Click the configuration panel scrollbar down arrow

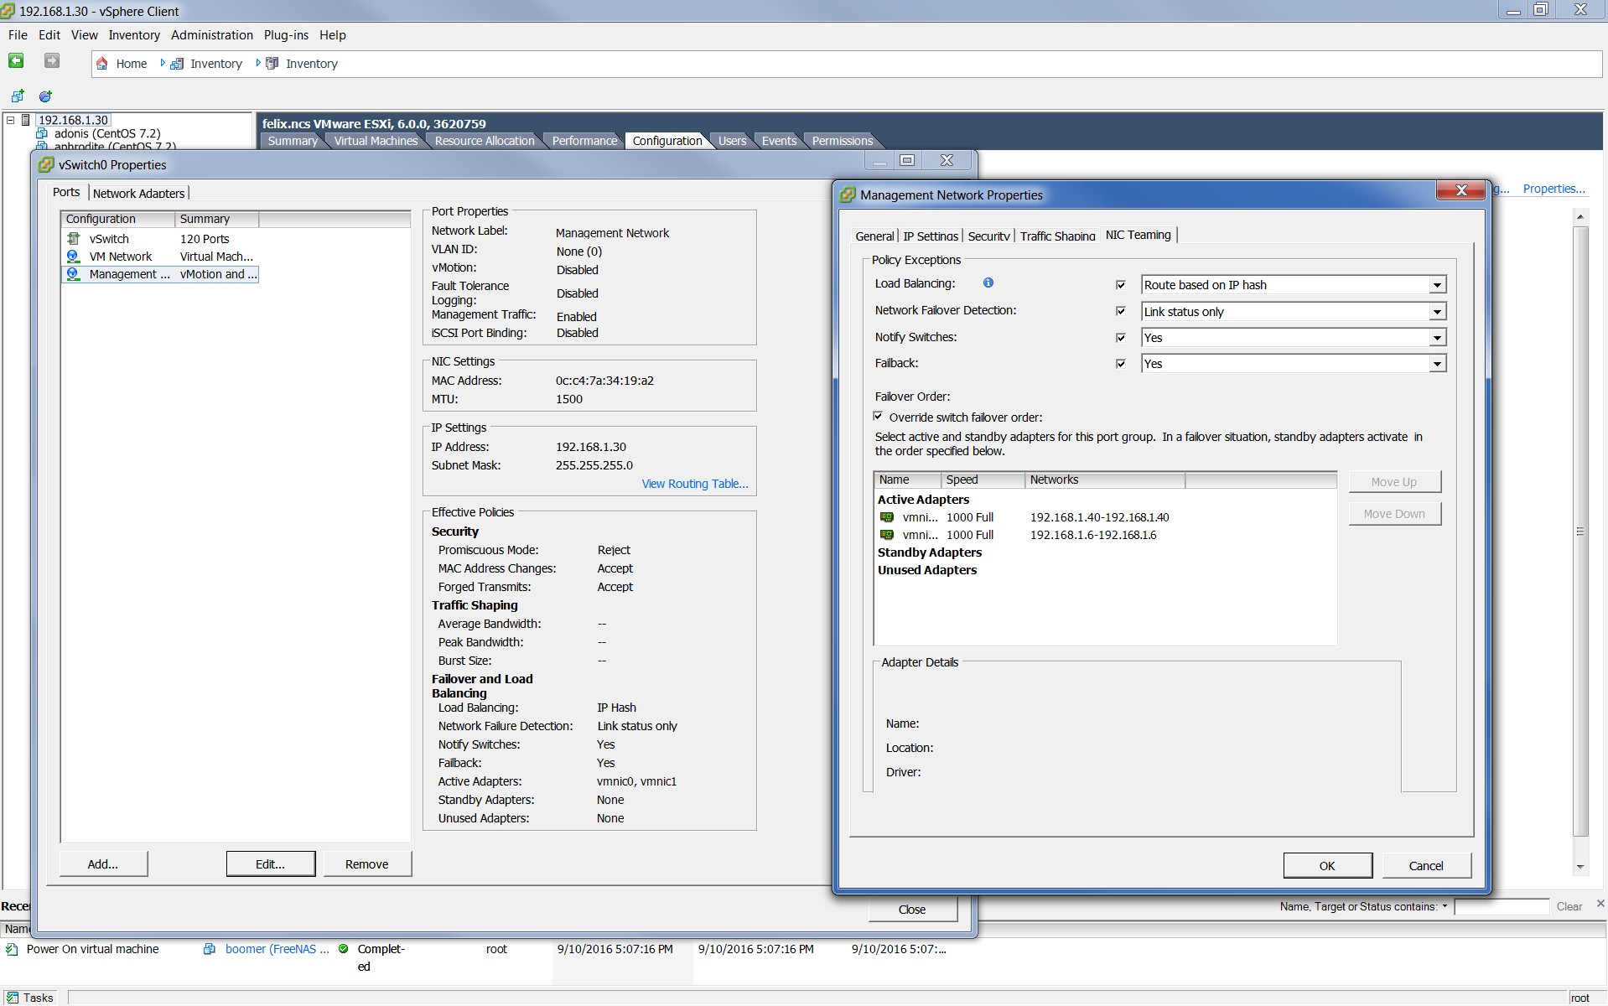[1580, 867]
